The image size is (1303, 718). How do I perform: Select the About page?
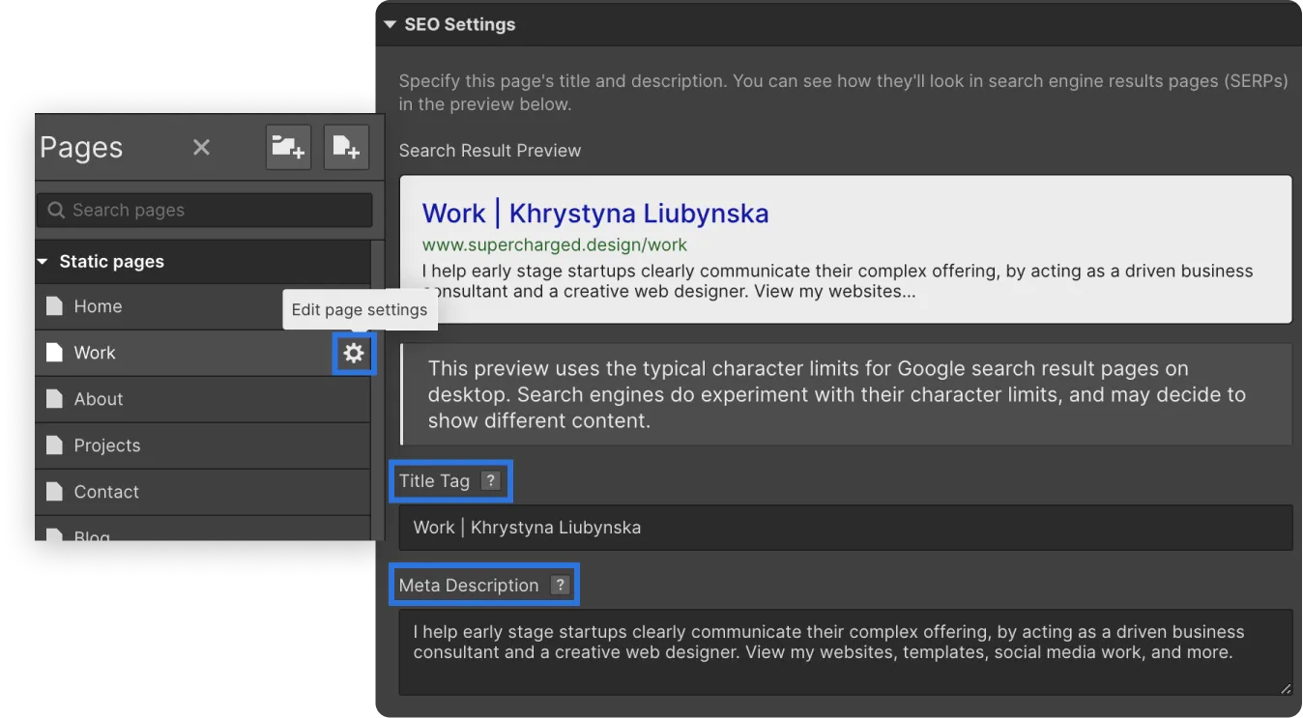coord(203,399)
